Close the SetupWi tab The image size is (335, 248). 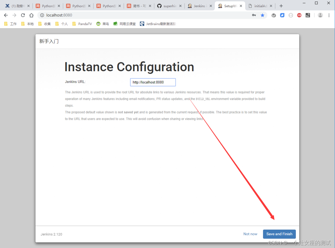pos(241,6)
